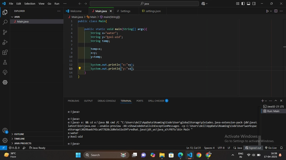Open the additional menu items ellipsis
Image resolution: width=286 pixels, height=160 pixels.
pyautogui.click(x=65, y=4)
